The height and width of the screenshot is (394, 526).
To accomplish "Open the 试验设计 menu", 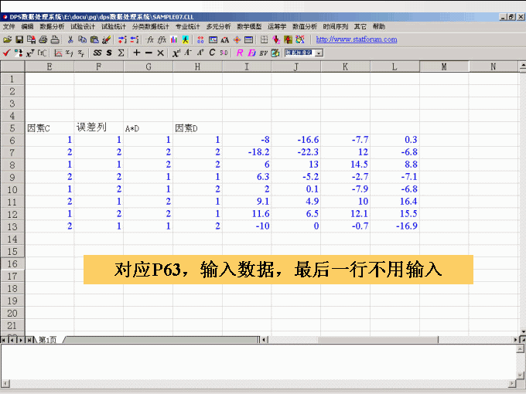I will point(83,26).
